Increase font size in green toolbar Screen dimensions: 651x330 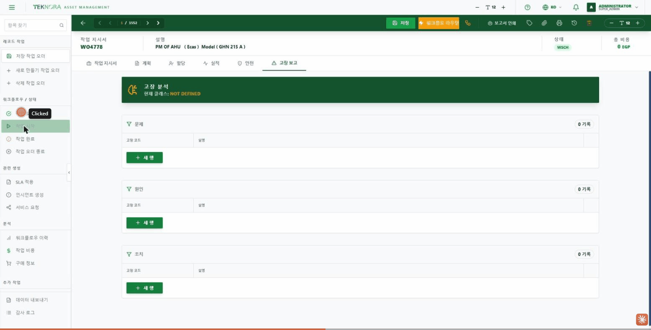(638, 23)
